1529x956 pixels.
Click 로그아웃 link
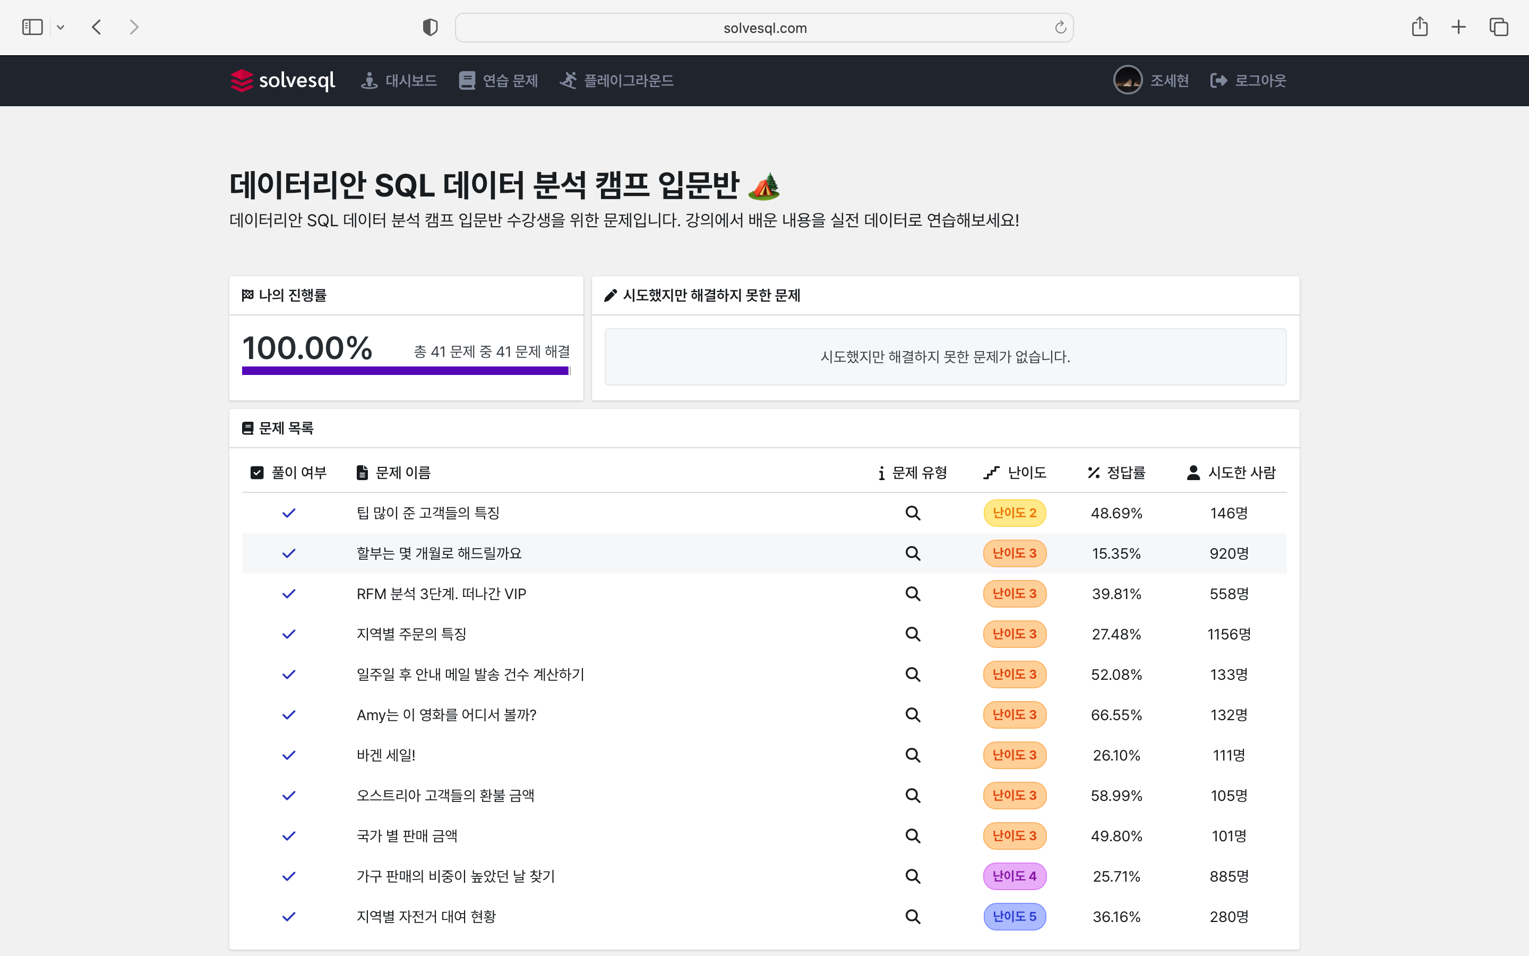click(x=1249, y=80)
